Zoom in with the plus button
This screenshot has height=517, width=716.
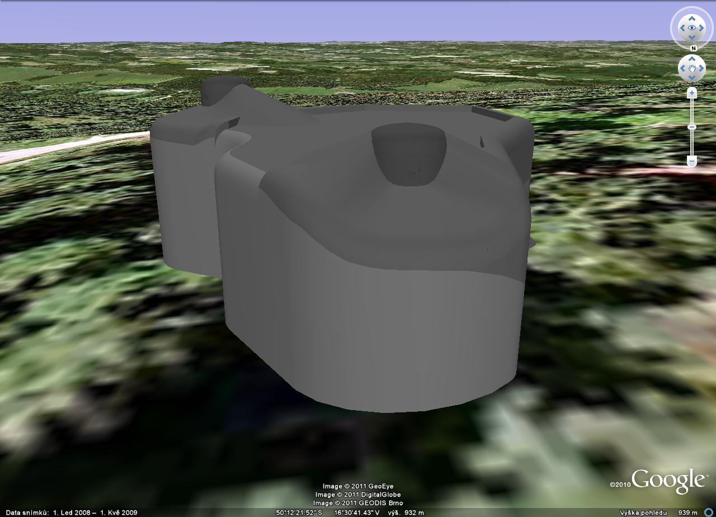692,93
